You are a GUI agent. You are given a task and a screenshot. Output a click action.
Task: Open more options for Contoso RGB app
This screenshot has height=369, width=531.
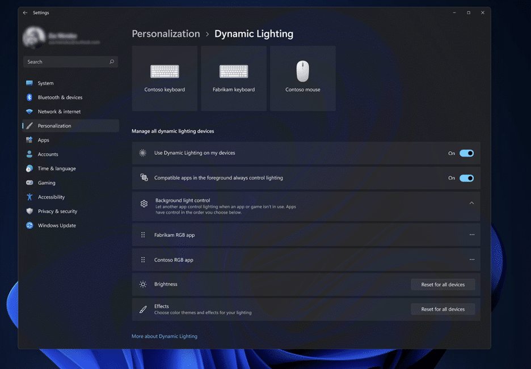point(471,260)
